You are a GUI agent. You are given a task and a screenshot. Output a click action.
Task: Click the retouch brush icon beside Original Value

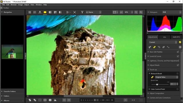coord(152,77)
